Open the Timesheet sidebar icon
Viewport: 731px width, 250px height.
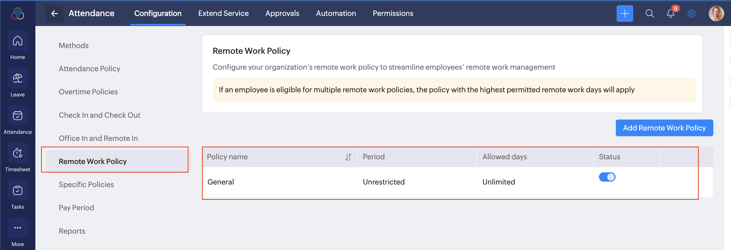[x=18, y=154]
